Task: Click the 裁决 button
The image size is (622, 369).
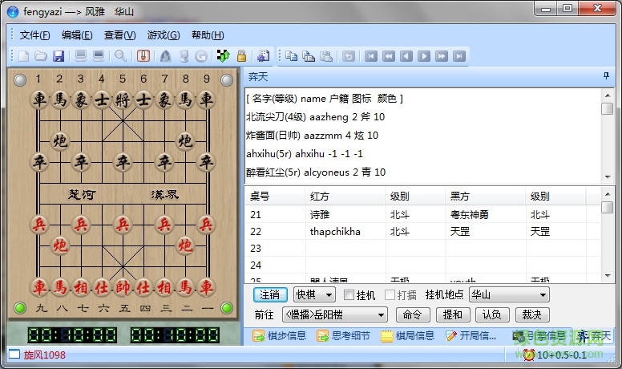Action: coord(532,315)
